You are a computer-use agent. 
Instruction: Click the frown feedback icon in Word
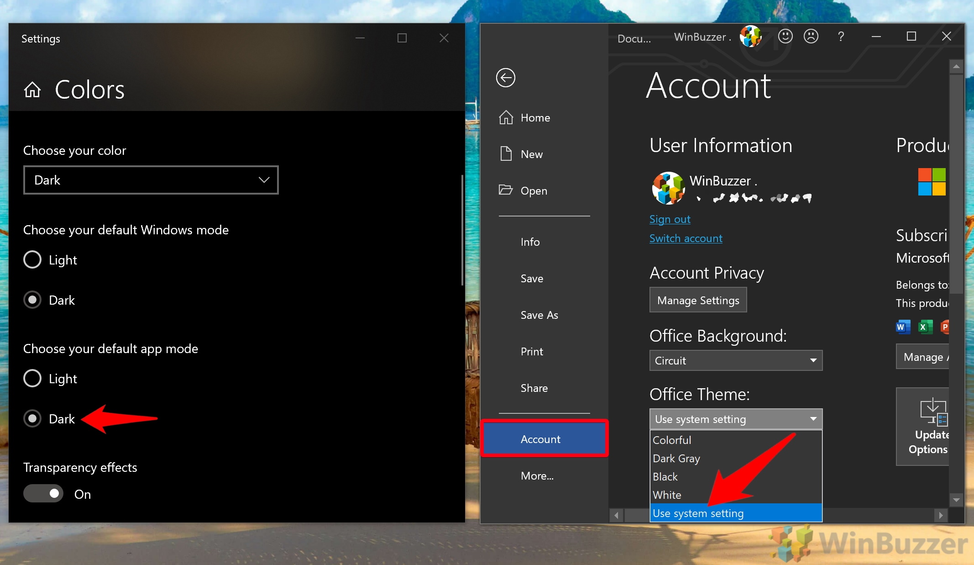tap(811, 37)
